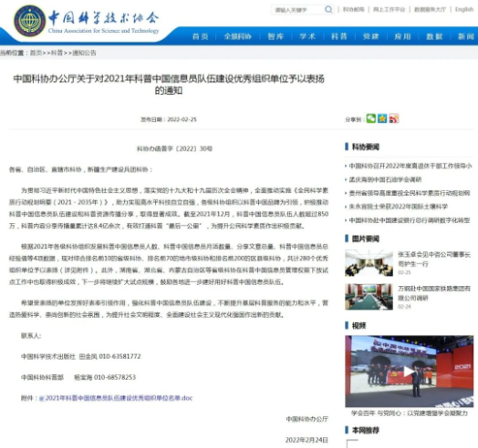
Task: Share article to Sina Weibo
Action: click(x=393, y=118)
